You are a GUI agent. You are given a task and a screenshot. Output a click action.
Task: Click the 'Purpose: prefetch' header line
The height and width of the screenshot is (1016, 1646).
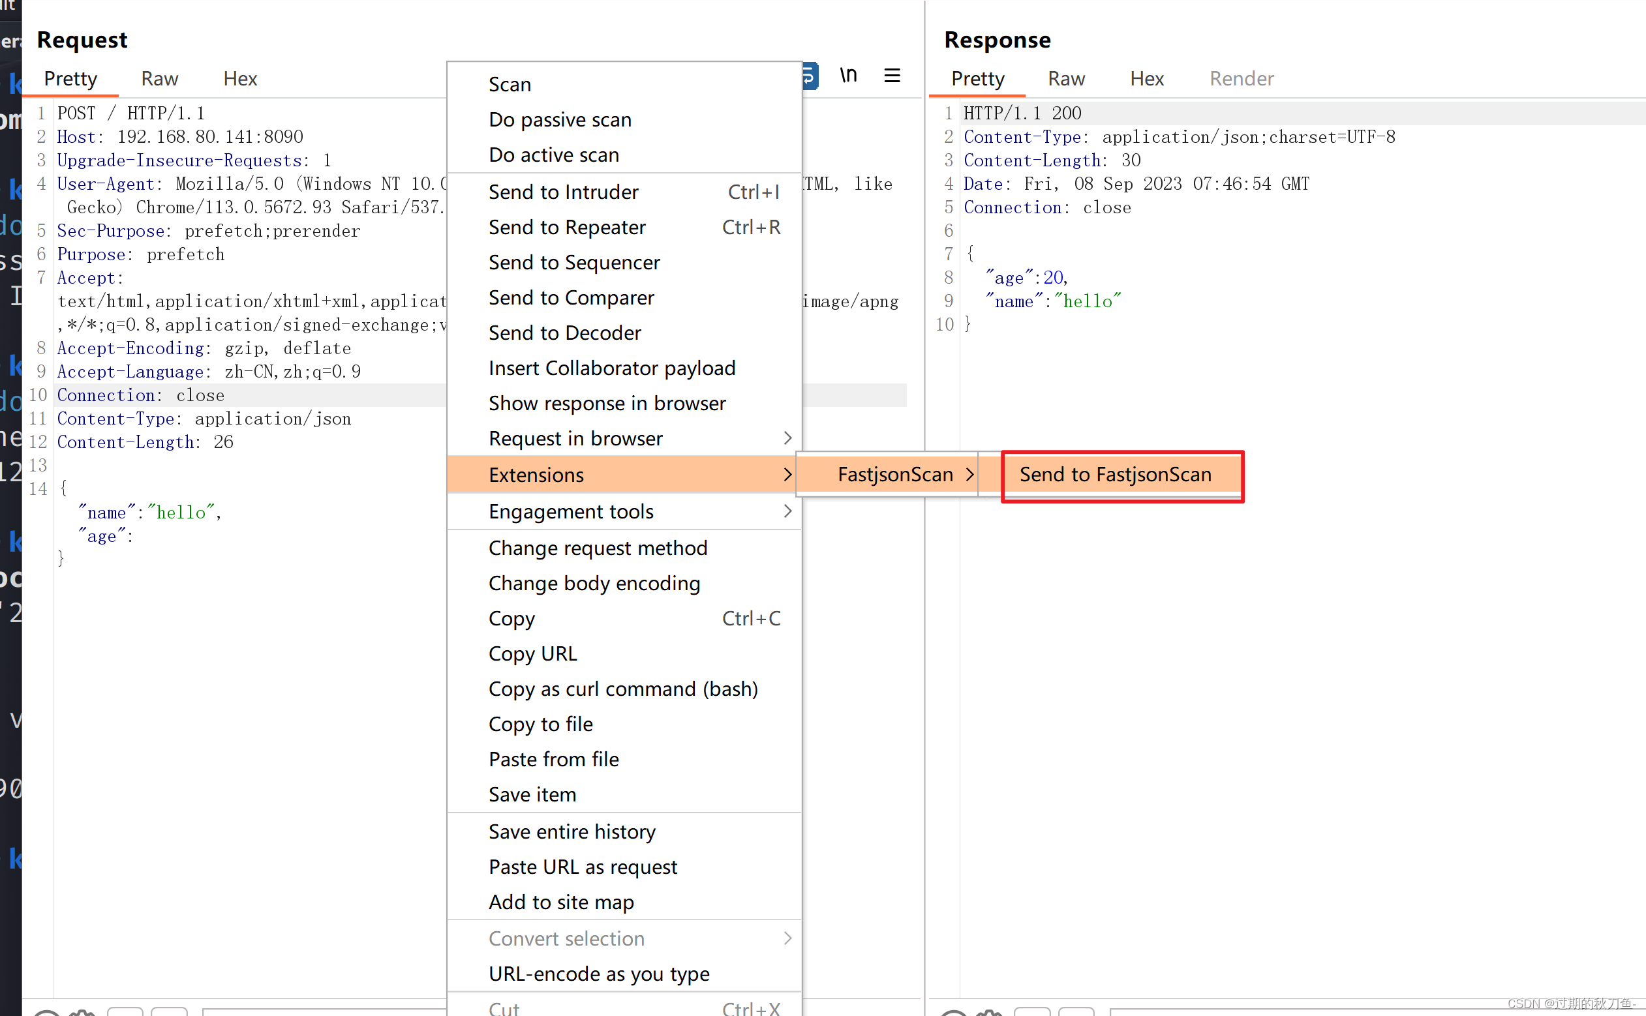point(140,254)
